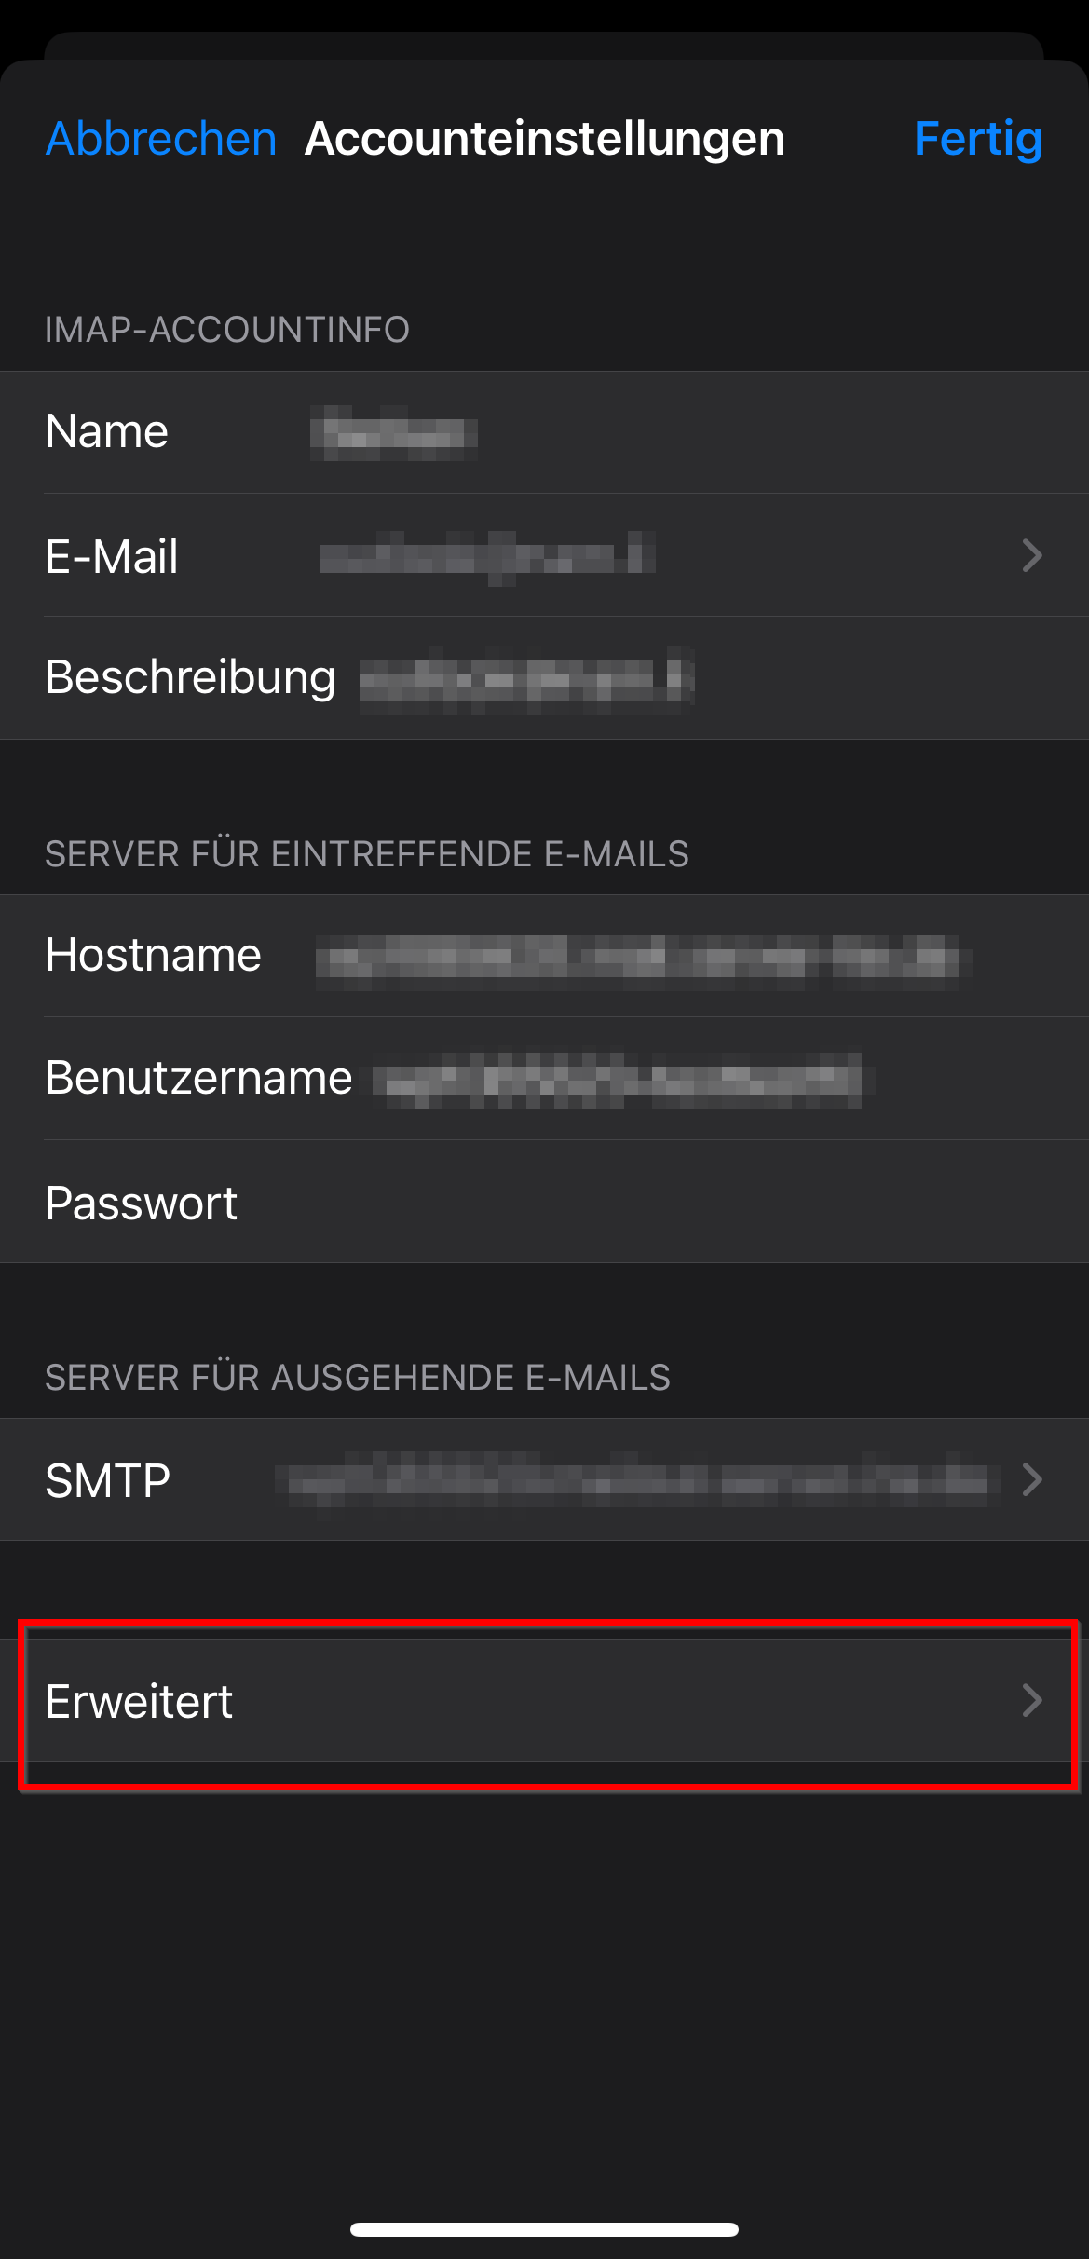Screen dimensions: 1089x2259
Task: Expand SMTP server via its chevron
Action: tap(1031, 1479)
